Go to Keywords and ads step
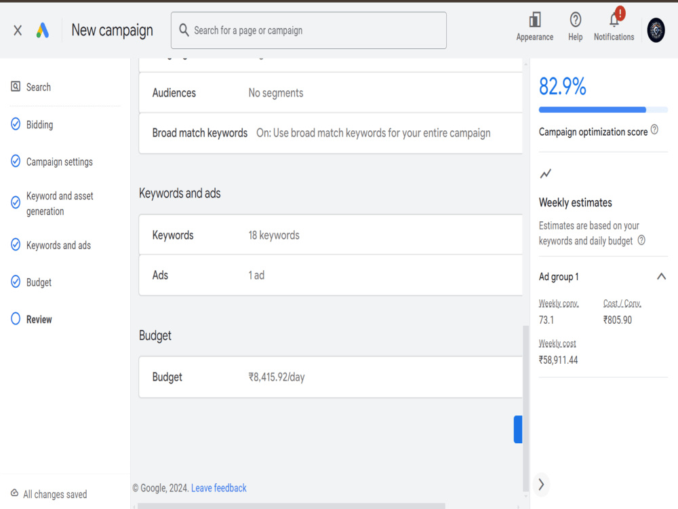This screenshot has height=509, width=678. (x=58, y=245)
